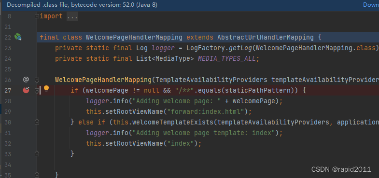Image resolution: width=379 pixels, height=178 pixels.
Task: Click setRootViewName call on line 29
Action: [x=134, y=111]
